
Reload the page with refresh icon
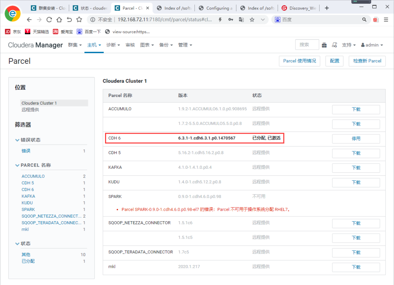[x=49, y=20]
